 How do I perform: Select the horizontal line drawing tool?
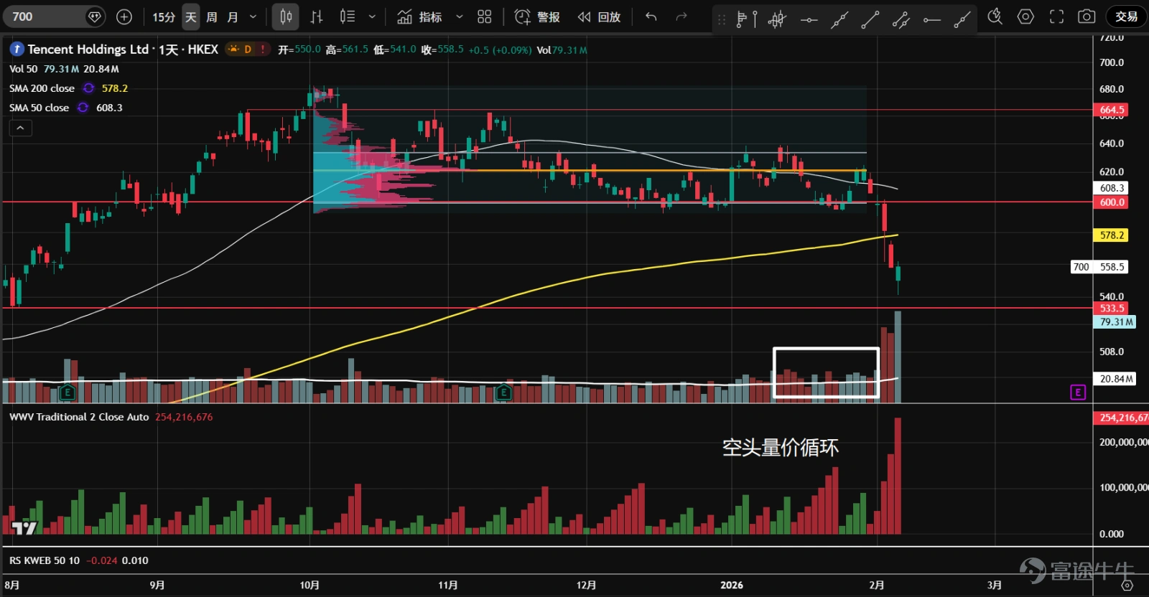point(809,19)
